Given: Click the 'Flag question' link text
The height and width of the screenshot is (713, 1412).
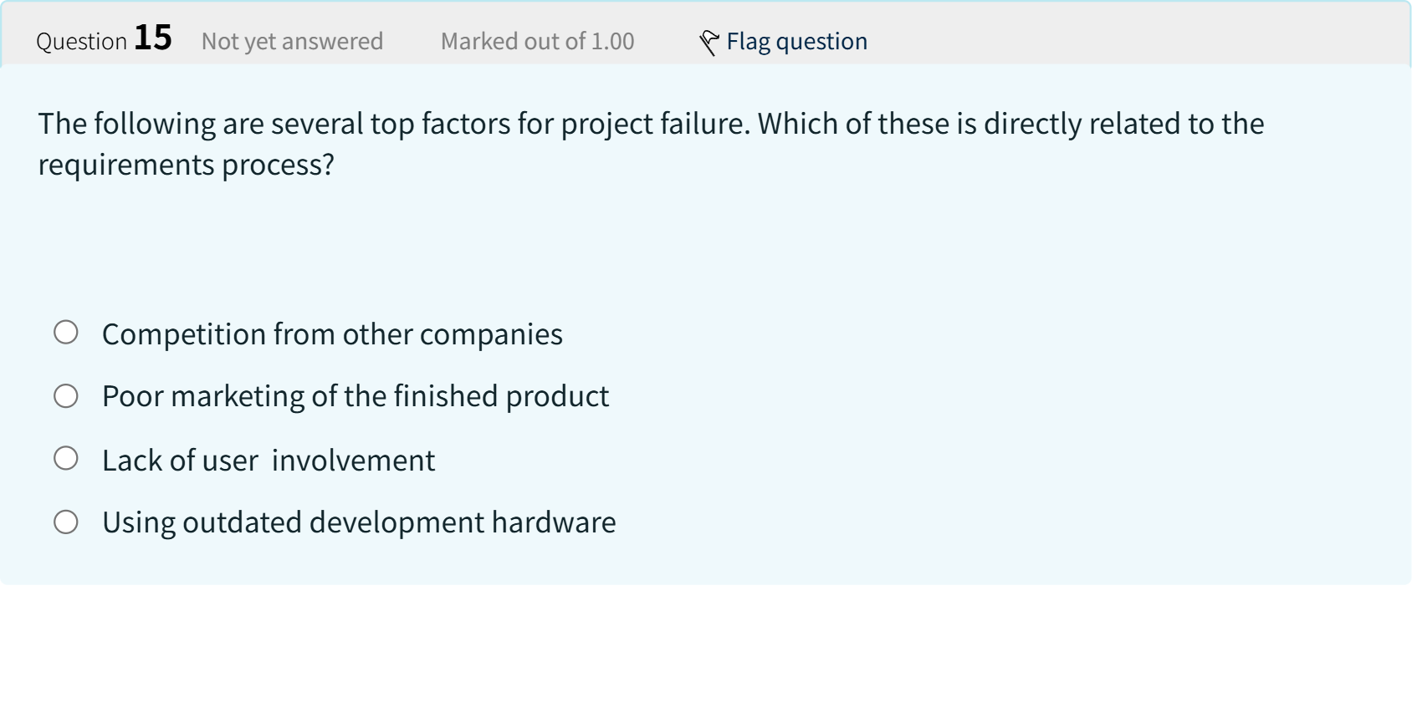Looking at the screenshot, I should tap(796, 41).
